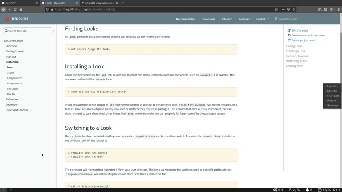Click GitHub icon for Create documentation issue

click(x=289, y=35)
